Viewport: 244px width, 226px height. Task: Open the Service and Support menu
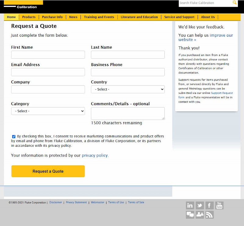coord(179,17)
